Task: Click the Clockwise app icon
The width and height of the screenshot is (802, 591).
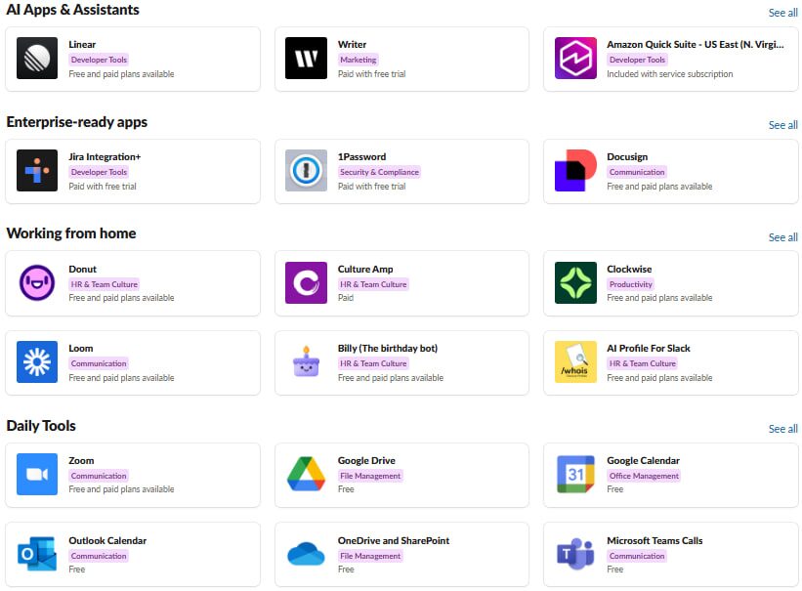Action: click(x=575, y=283)
